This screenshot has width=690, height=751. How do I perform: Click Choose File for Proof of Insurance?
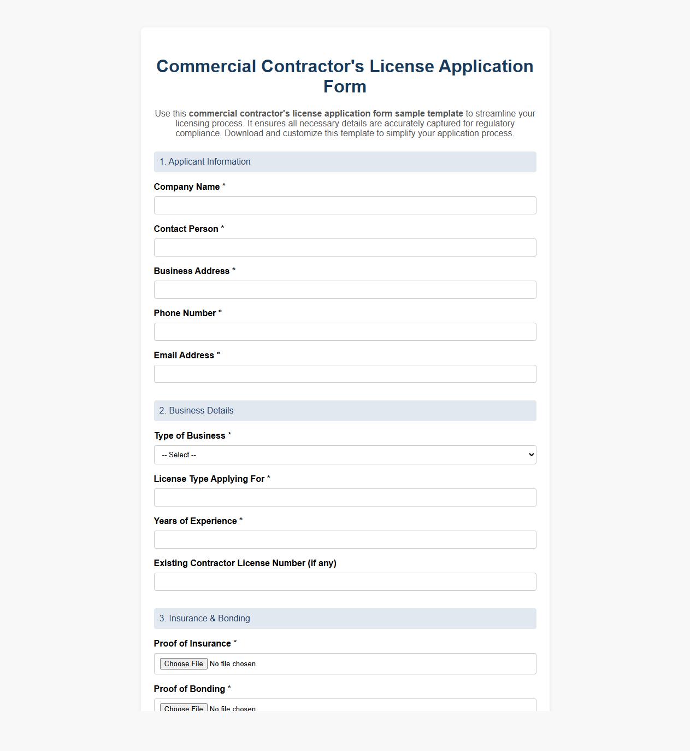pos(184,663)
